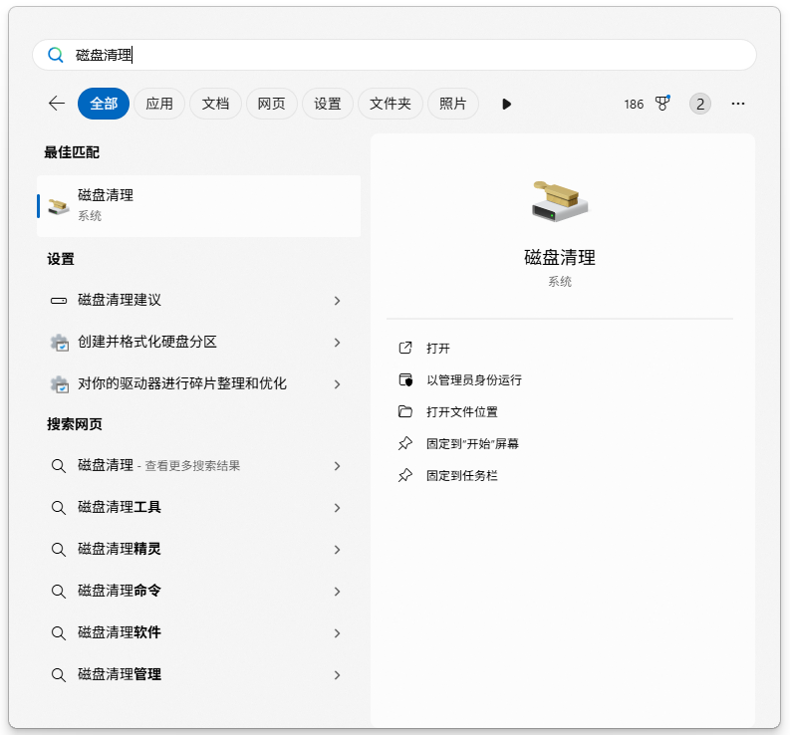This screenshot has height=735, width=790.
Task: Click the search magnifier icon in search box
Action: coord(56,55)
